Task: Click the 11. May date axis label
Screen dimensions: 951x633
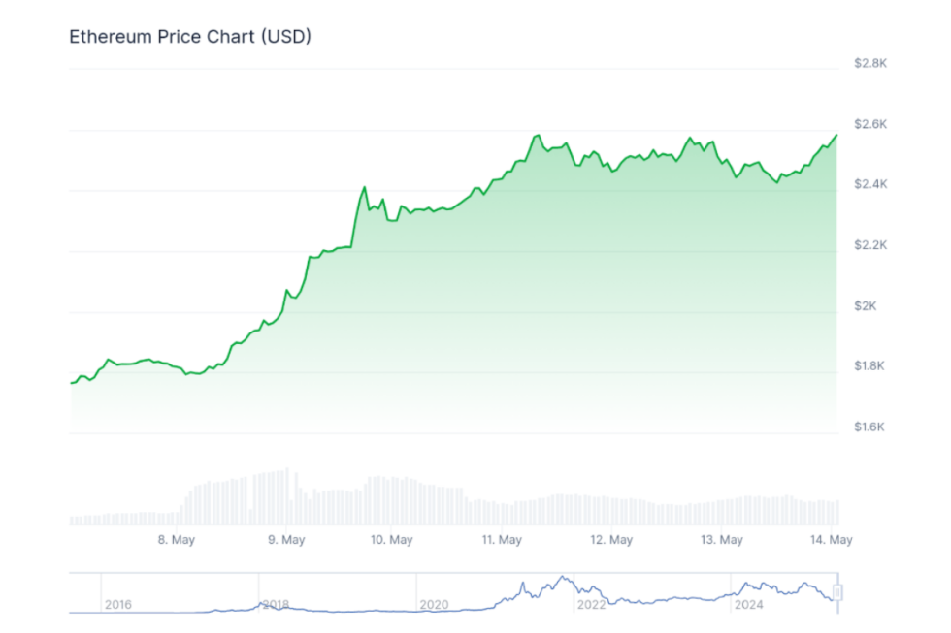Action: [502, 540]
